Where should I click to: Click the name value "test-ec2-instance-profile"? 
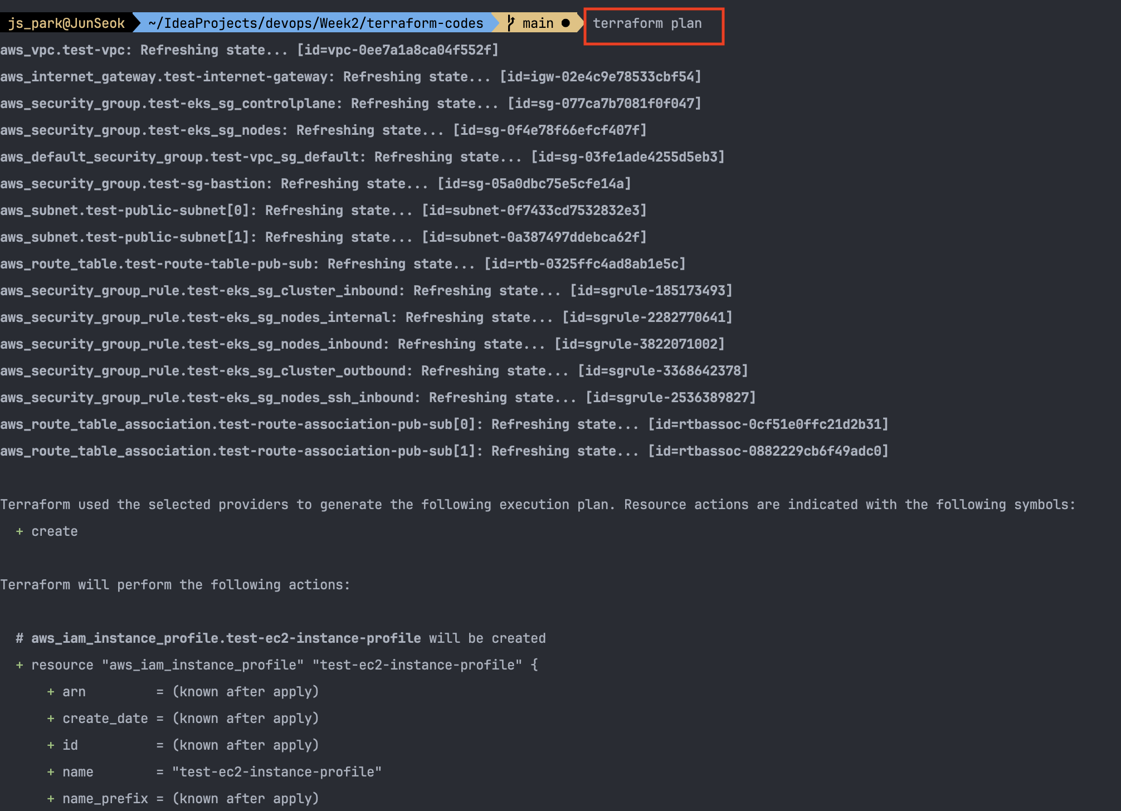pos(277,772)
